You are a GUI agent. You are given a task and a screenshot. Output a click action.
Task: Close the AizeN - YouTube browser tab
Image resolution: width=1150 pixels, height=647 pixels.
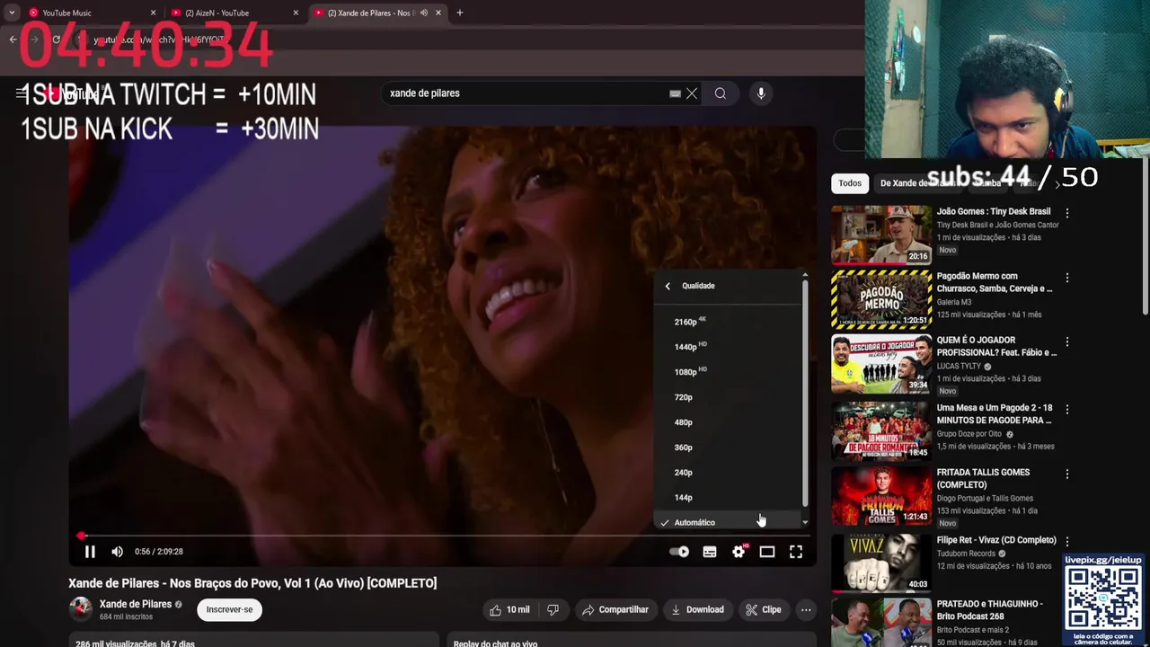[296, 13]
